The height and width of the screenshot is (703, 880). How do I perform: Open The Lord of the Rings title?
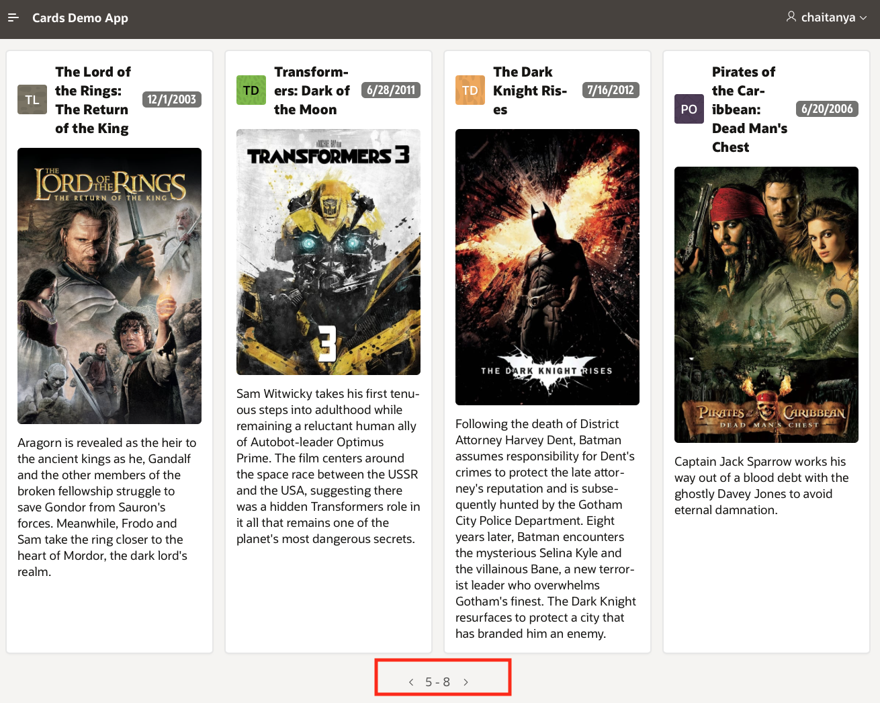93,100
